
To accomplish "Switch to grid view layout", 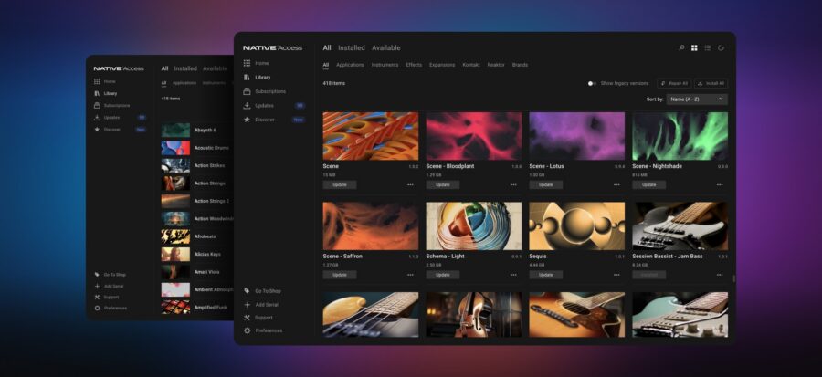I will pyautogui.click(x=694, y=47).
